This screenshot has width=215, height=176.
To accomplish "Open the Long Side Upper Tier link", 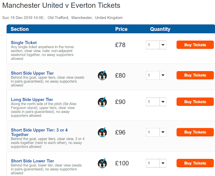I will click(32, 100).
